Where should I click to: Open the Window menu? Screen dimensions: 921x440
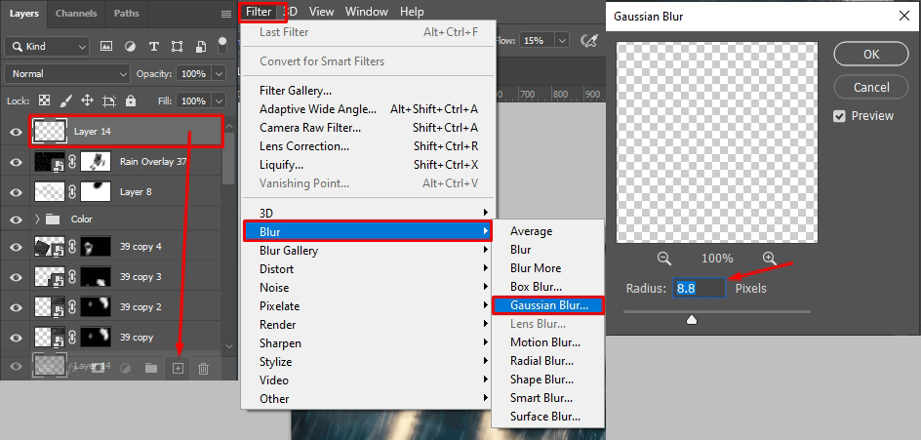367,12
